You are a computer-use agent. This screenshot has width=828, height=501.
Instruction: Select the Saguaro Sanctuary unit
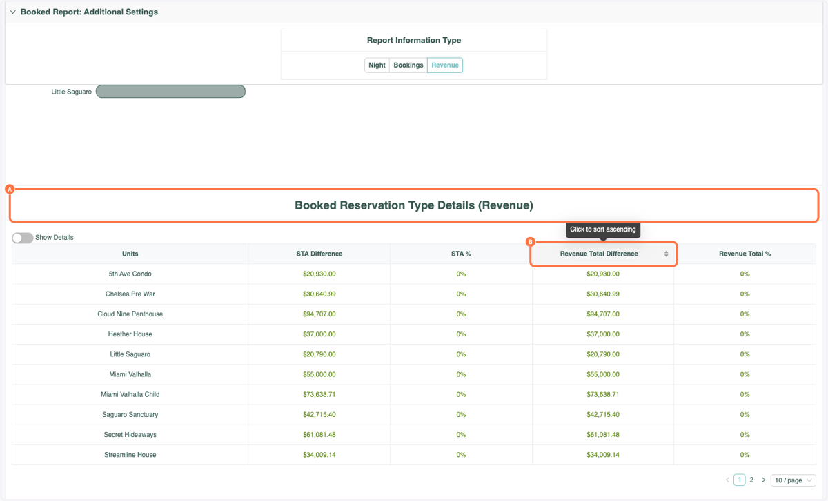[x=130, y=414]
